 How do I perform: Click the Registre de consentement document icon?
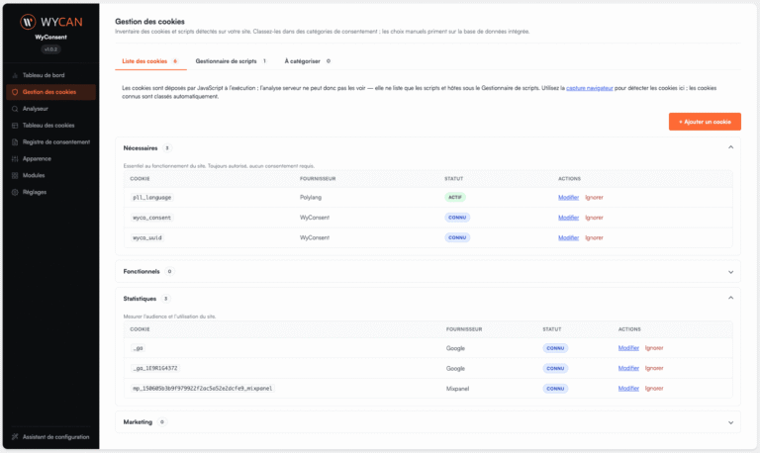[x=15, y=142]
